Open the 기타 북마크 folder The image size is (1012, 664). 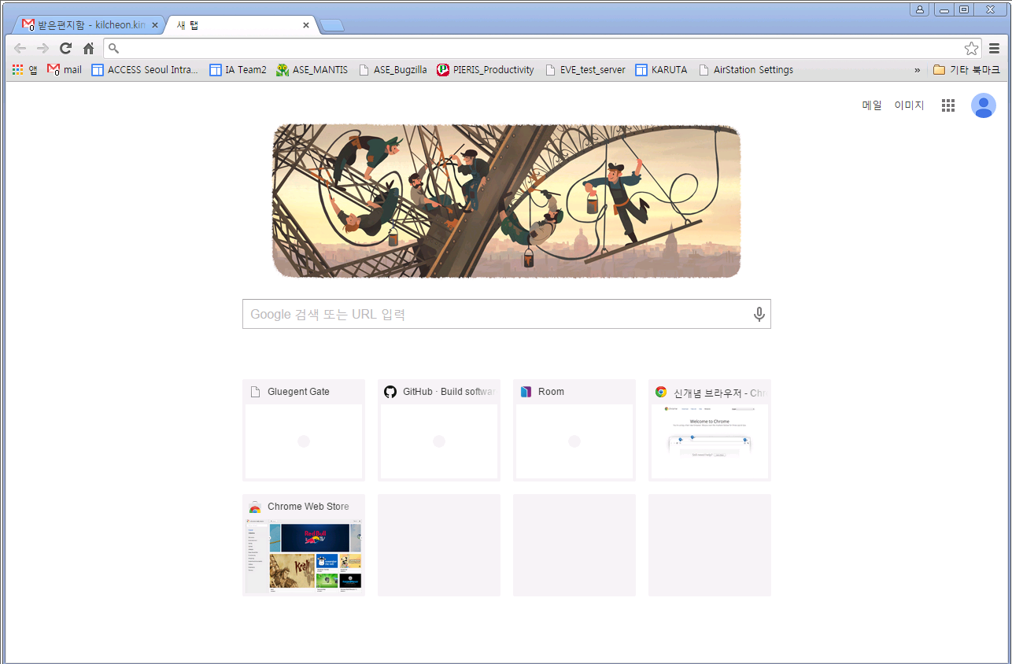966,69
